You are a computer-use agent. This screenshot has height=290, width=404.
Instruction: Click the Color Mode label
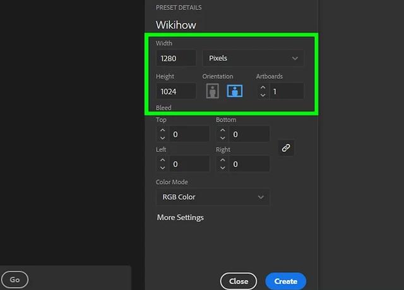pos(172,182)
